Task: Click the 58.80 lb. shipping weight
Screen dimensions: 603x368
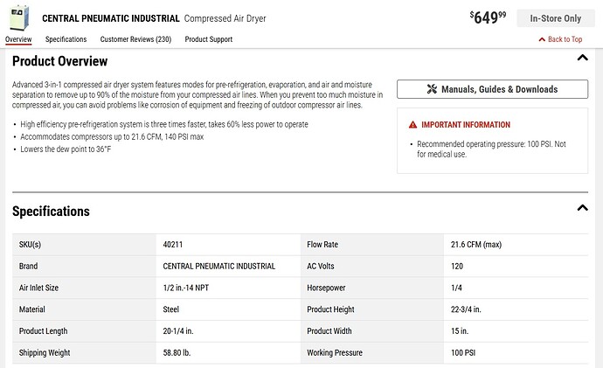Action: tap(177, 352)
